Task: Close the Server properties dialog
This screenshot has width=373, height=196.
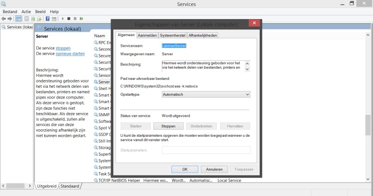Action: coord(254,23)
